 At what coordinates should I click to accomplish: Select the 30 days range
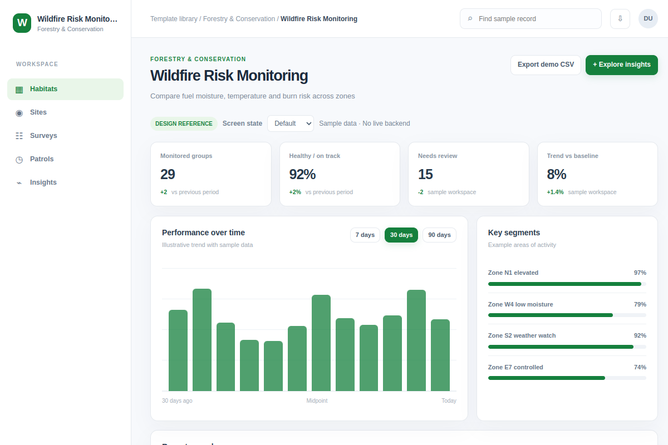(x=401, y=235)
